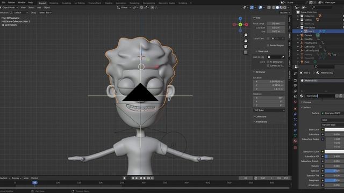Collapse the 3D Cursor panel
Image resolution: width=344 pixels, height=193 pixels.
pyautogui.click(x=260, y=72)
